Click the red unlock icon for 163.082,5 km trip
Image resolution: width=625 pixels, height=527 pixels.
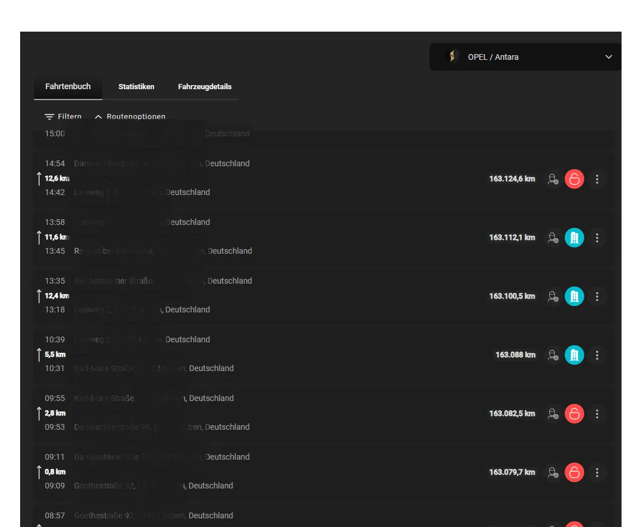(574, 414)
